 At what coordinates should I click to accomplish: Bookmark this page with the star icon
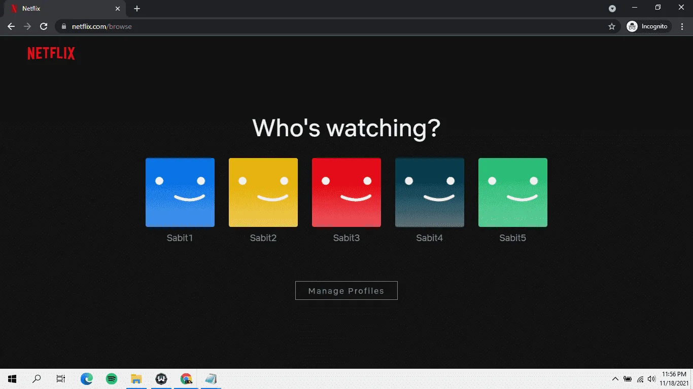point(612,26)
